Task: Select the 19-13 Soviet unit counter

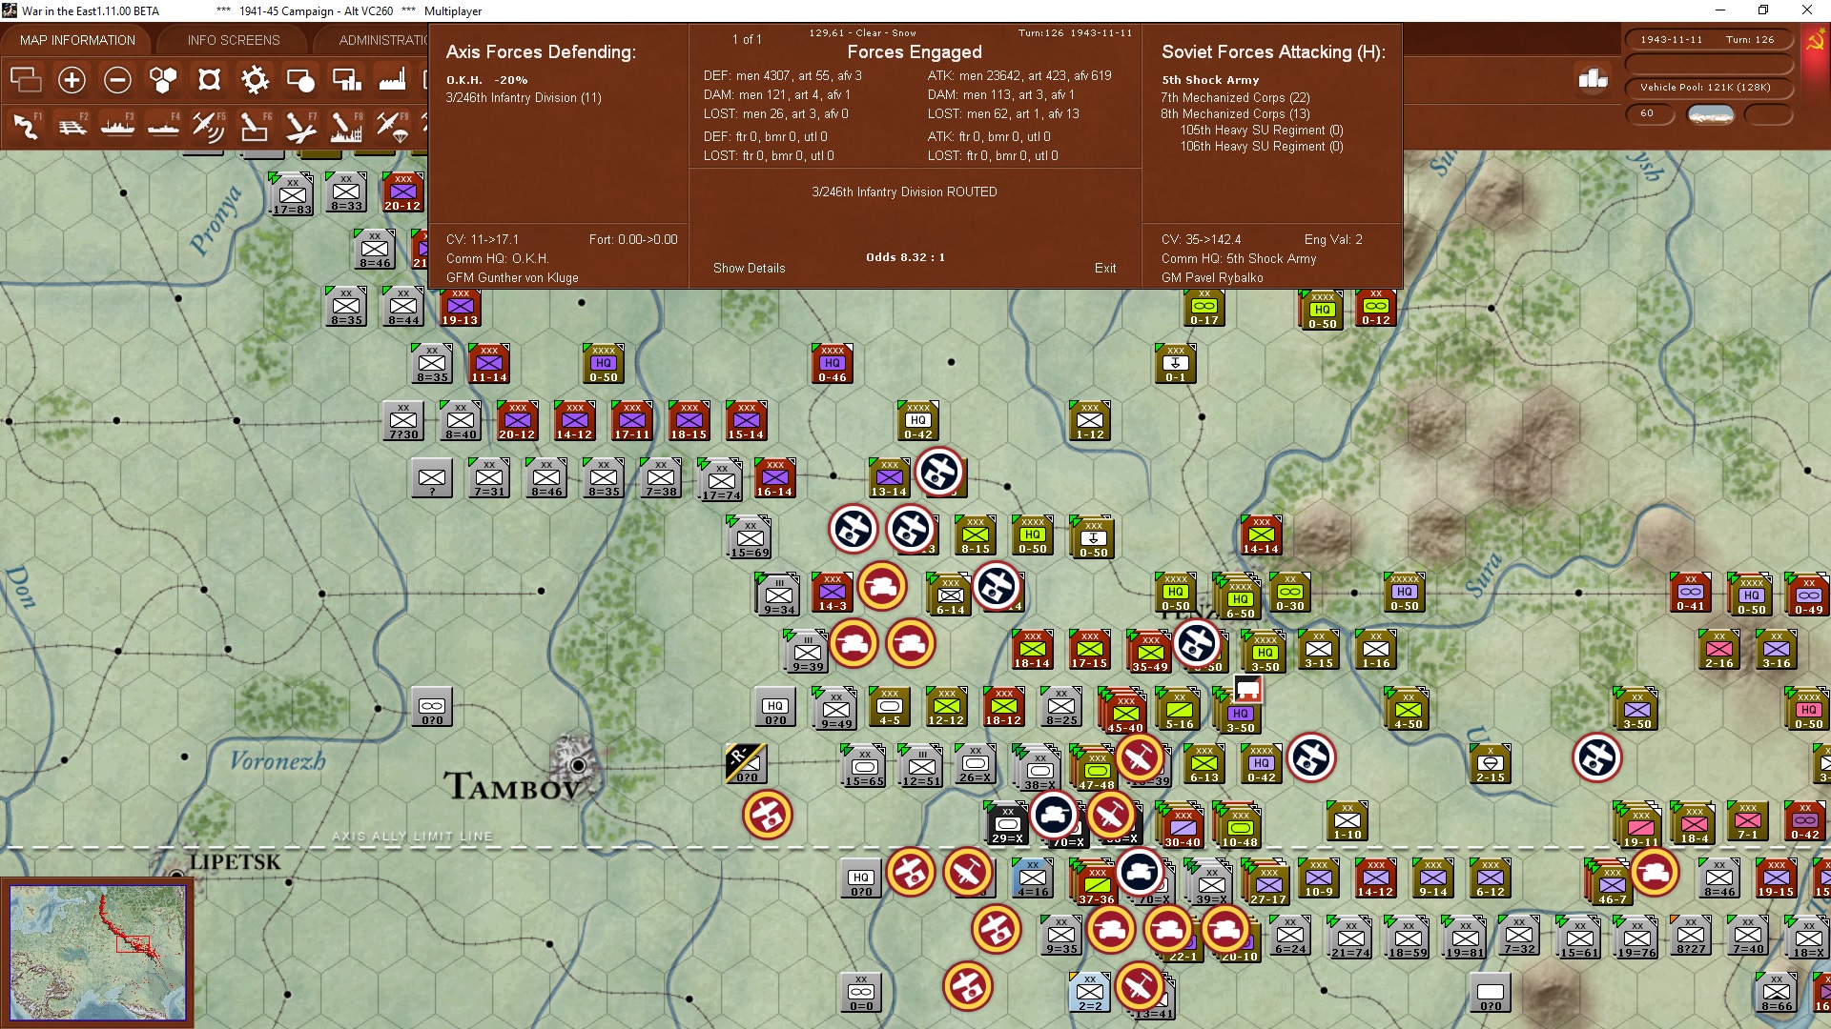Action: [x=460, y=307]
